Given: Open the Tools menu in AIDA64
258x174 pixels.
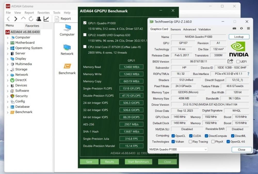Looking at the screenshot, I should pyautogui.click(x=57, y=13).
